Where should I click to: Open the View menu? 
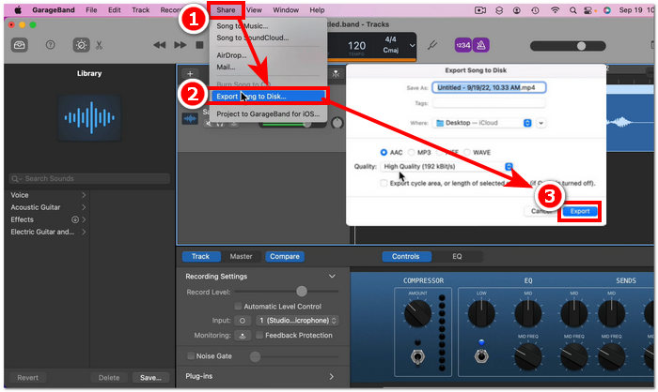click(x=254, y=10)
